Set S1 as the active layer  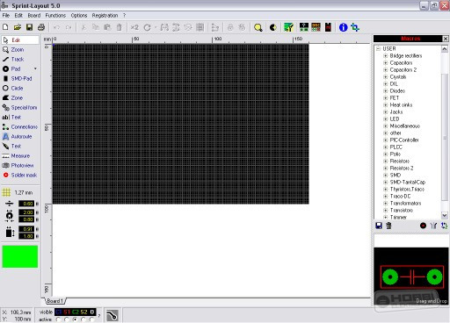point(67,319)
